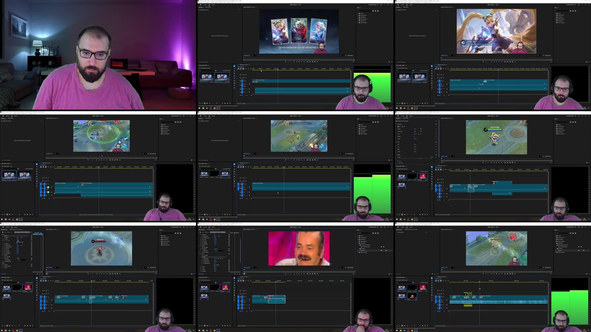Open File Explorer taskbar icon in Heumrage frame
The width and height of the screenshot is (591, 332).
coord(401,219)
